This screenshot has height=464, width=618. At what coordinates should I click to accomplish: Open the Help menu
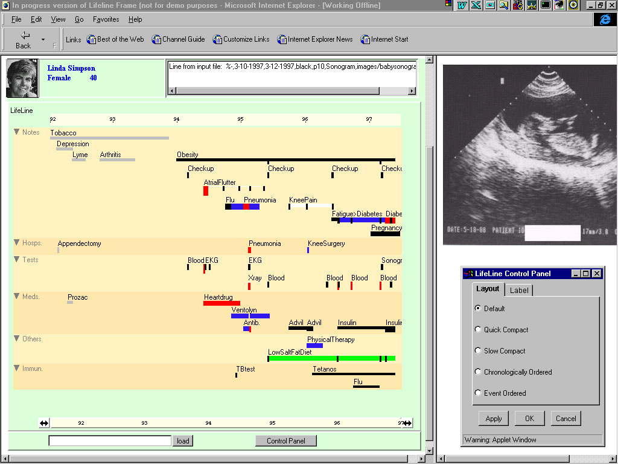point(135,19)
